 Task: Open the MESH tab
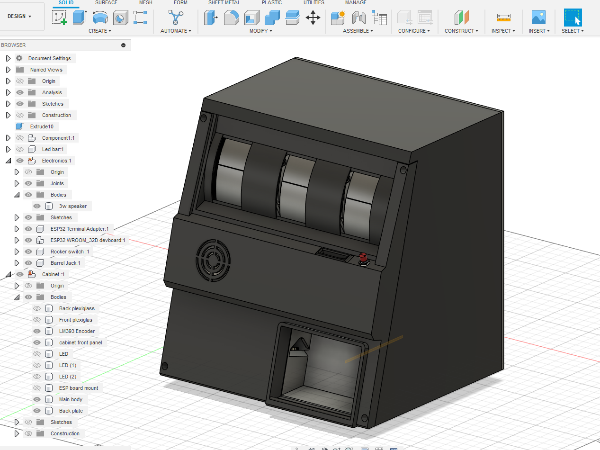pyautogui.click(x=146, y=3)
